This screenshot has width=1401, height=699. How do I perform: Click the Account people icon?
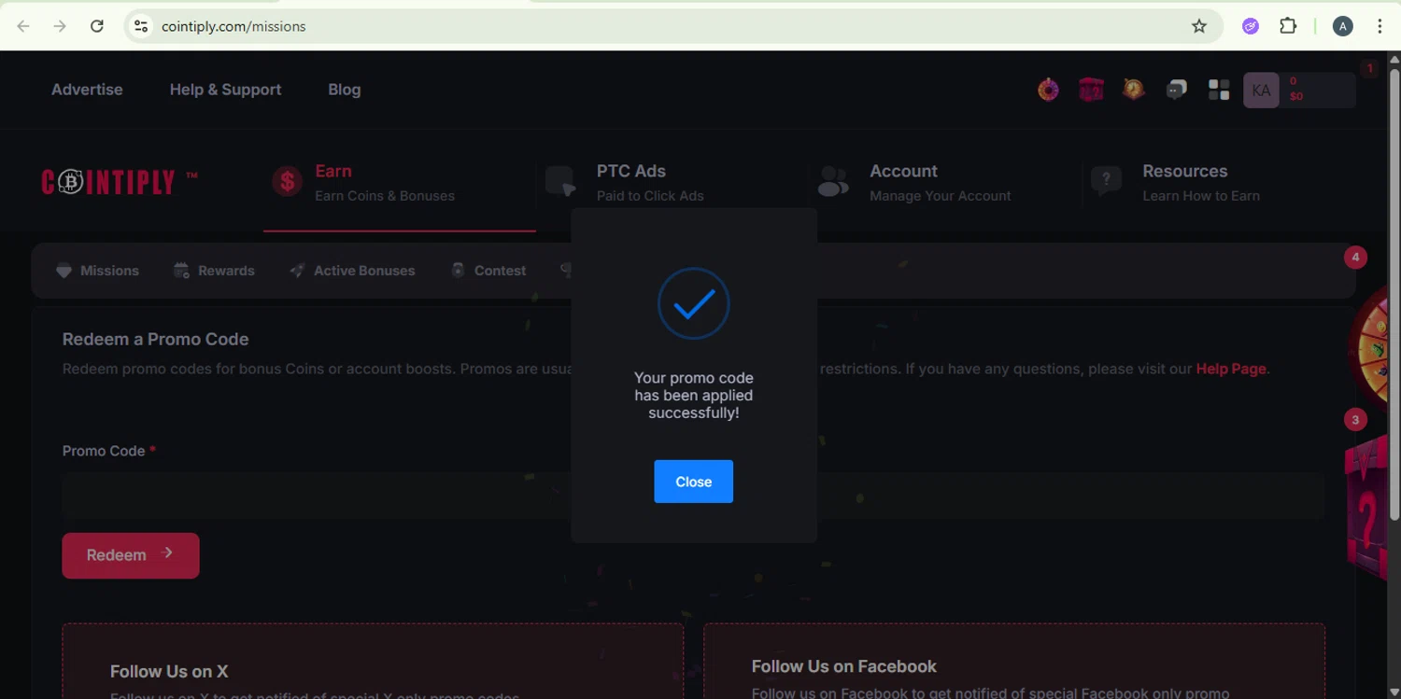point(833,181)
